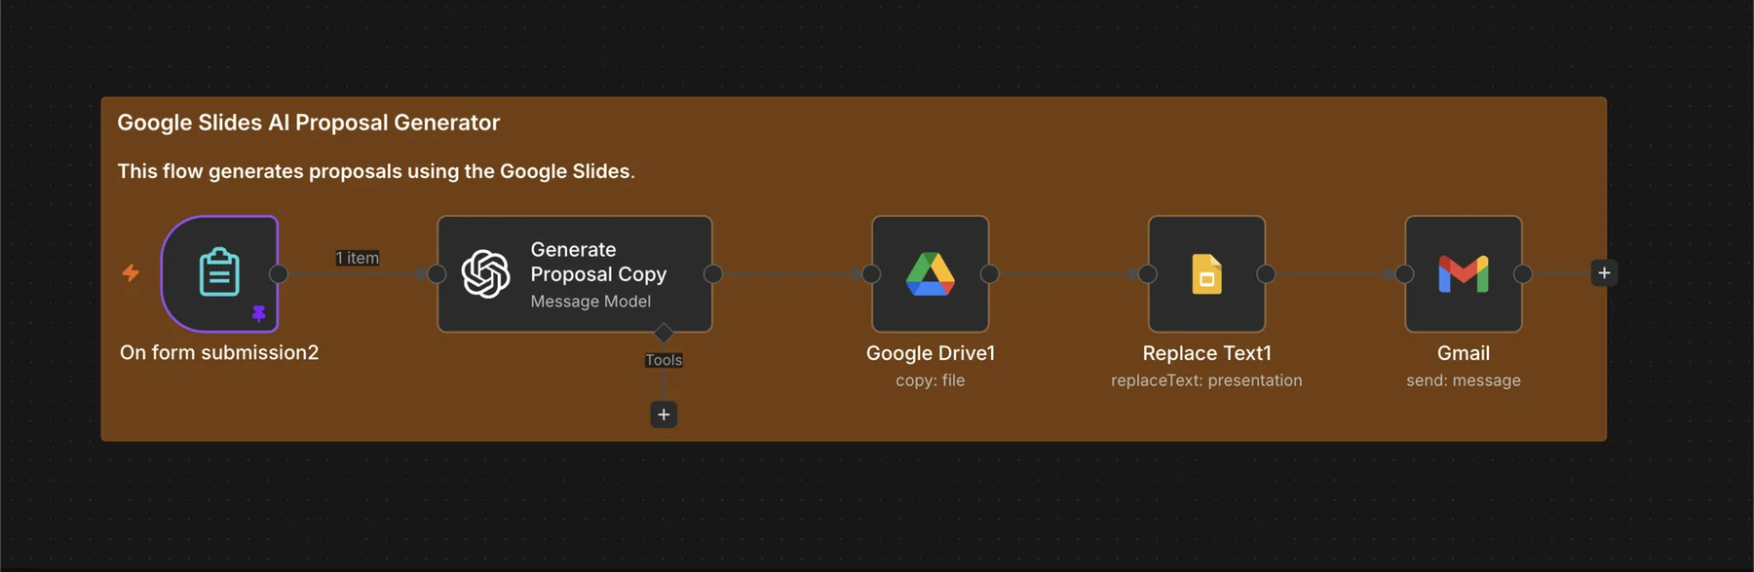Click the input connector of Generate Proposal Copy
This screenshot has height=572, width=1754.
[437, 274]
